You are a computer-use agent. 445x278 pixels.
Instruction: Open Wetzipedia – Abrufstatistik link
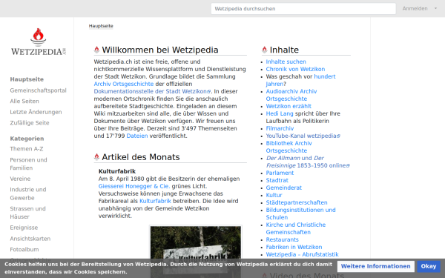(302, 254)
